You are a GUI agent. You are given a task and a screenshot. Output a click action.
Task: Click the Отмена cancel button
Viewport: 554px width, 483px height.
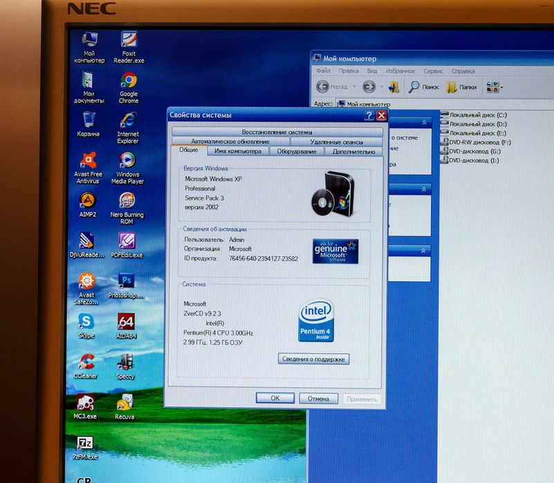coord(318,398)
